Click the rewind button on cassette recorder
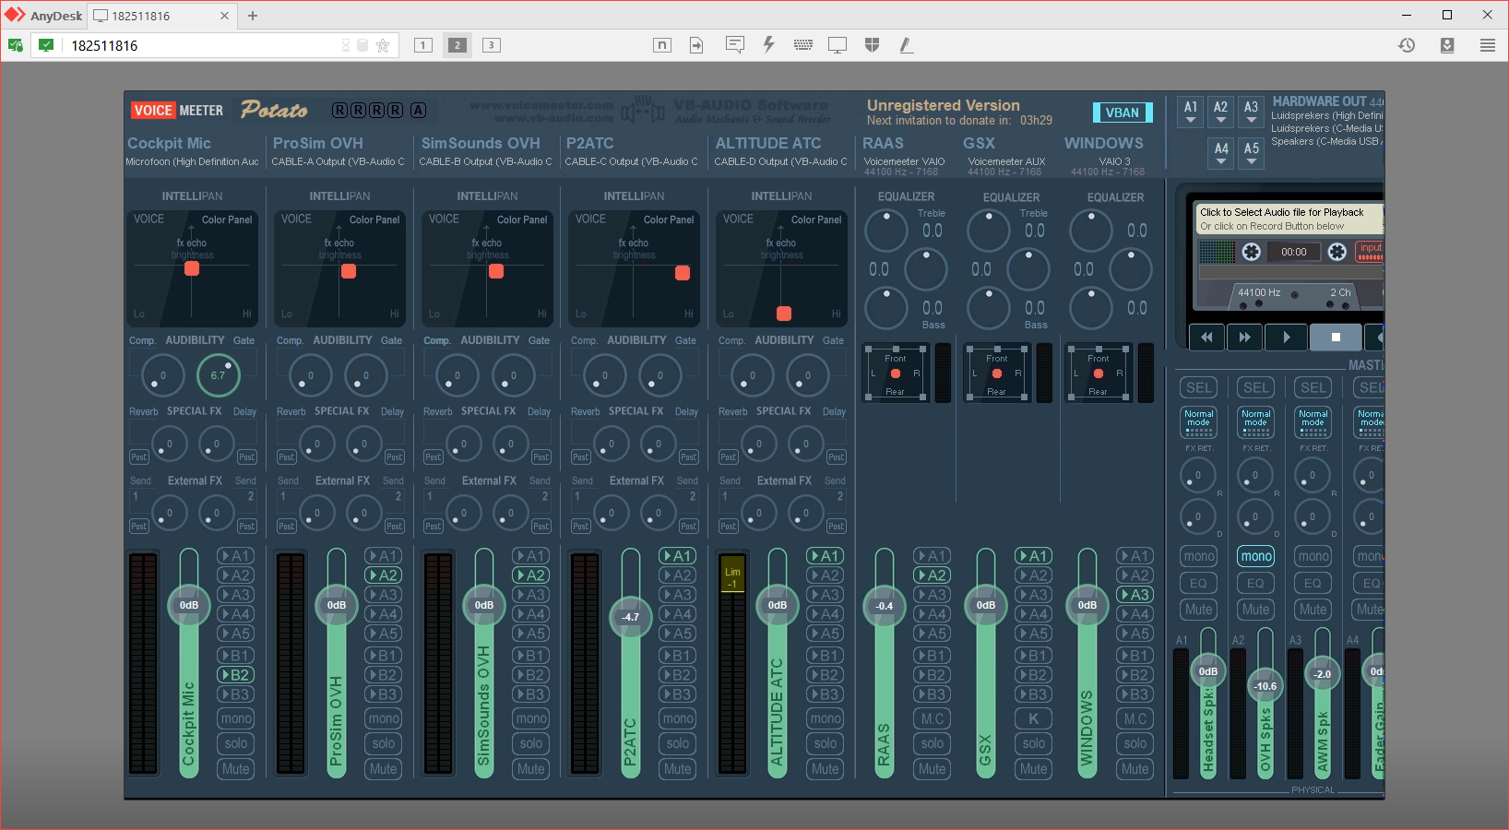 (1206, 338)
